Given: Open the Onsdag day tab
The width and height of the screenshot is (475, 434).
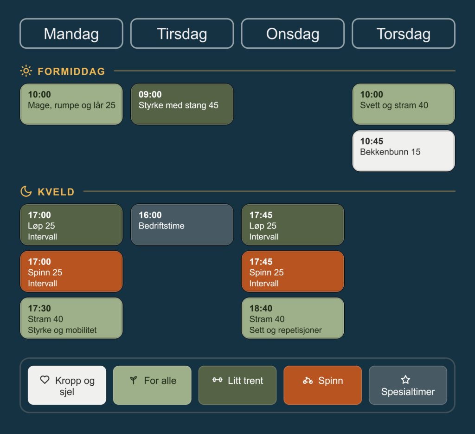Looking at the screenshot, I should [293, 33].
